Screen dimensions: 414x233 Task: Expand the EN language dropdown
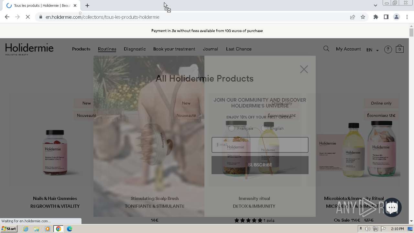pos(372,50)
